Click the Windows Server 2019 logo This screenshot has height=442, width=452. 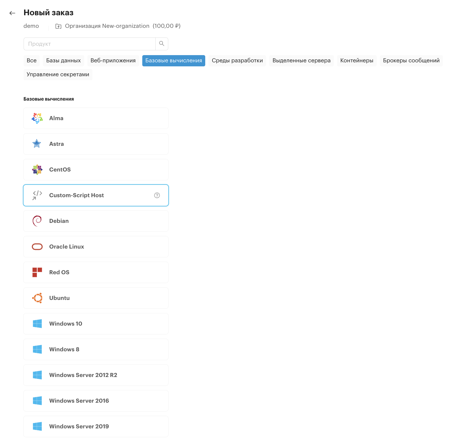37,426
